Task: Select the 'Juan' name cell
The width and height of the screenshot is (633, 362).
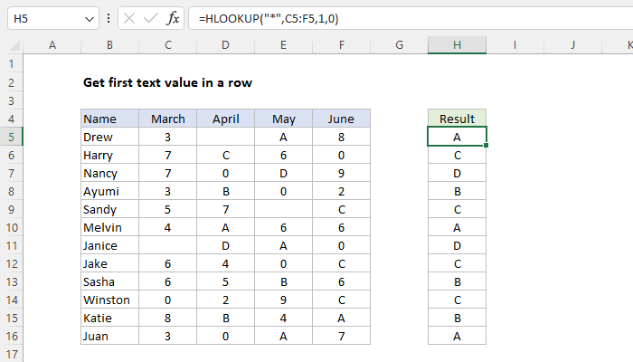Action: (x=109, y=336)
